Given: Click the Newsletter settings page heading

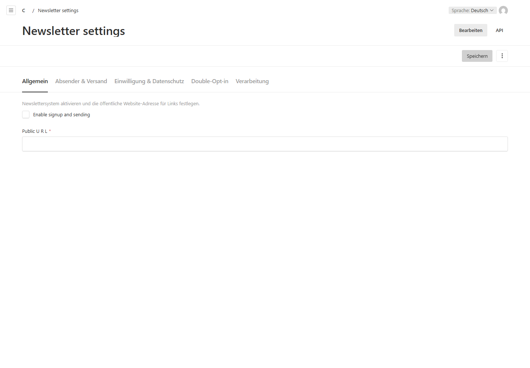Looking at the screenshot, I should pyautogui.click(x=74, y=31).
